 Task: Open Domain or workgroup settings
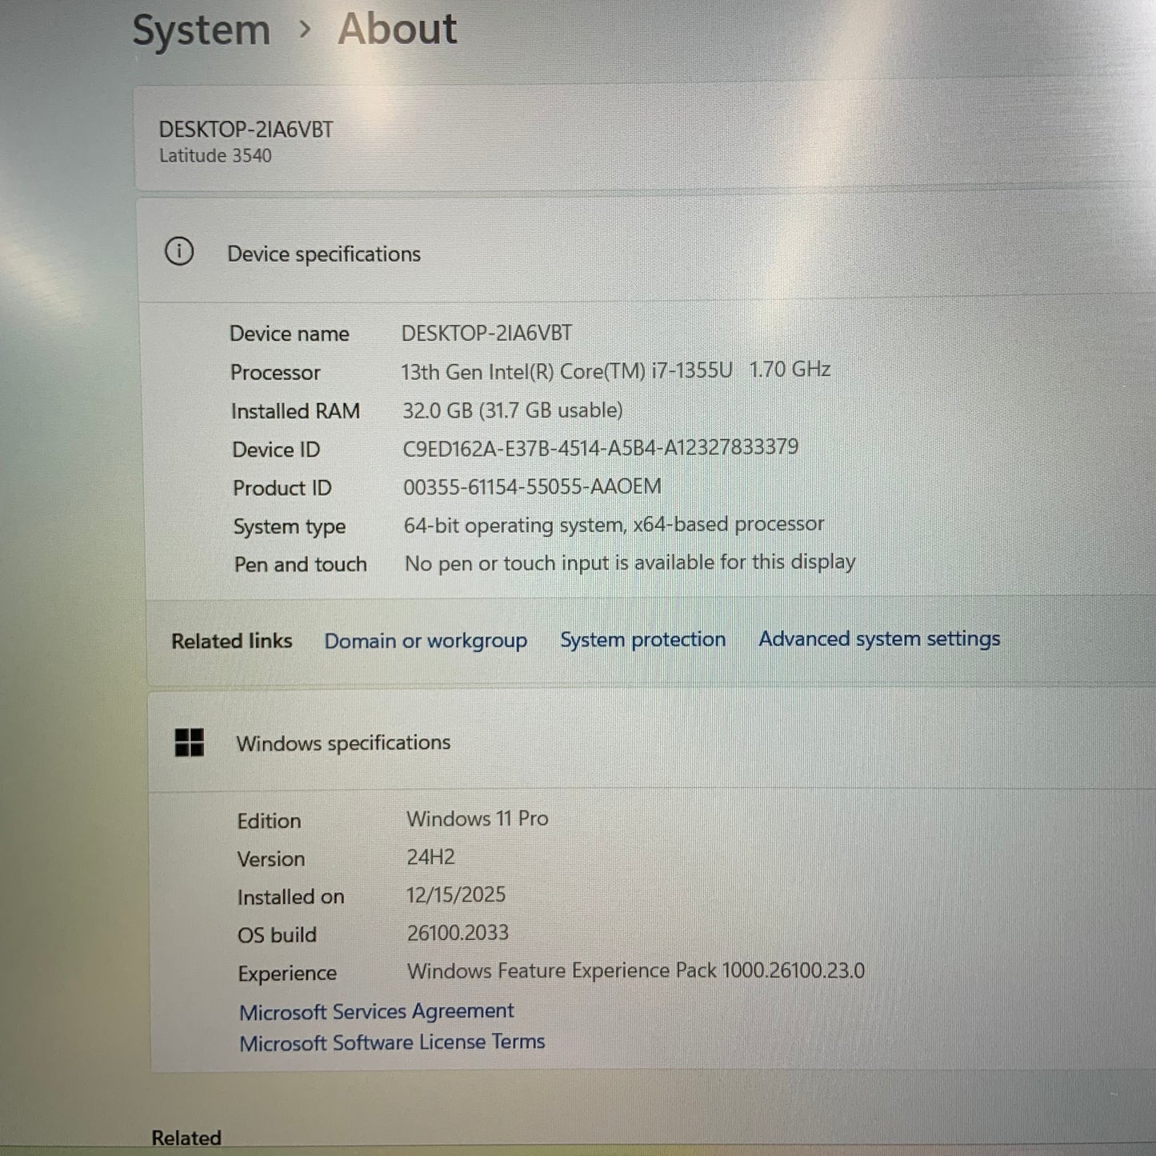pyautogui.click(x=425, y=640)
